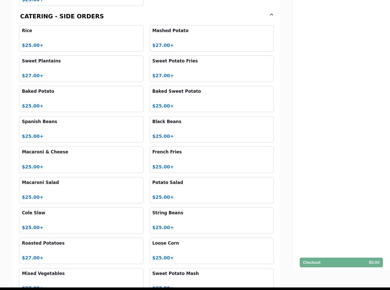Select the Potato Salad item
The width and height of the screenshot is (390, 290).
click(212, 190)
